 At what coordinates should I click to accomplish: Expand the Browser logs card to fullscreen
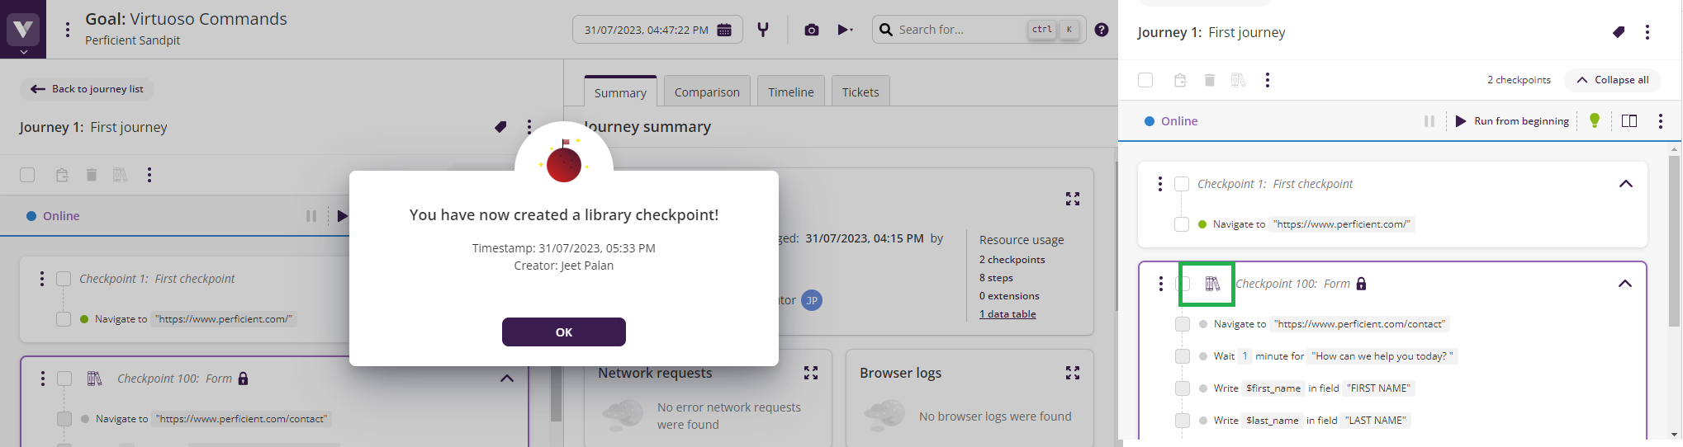click(x=1073, y=373)
